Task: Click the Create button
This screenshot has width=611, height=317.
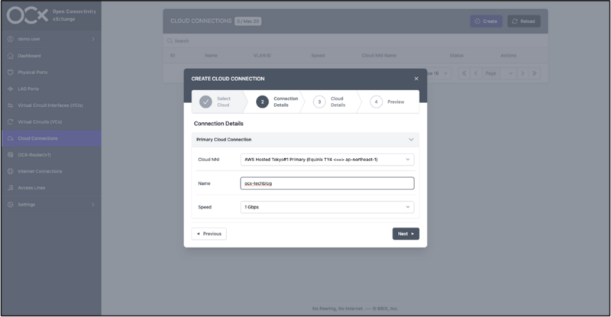Action: click(486, 21)
